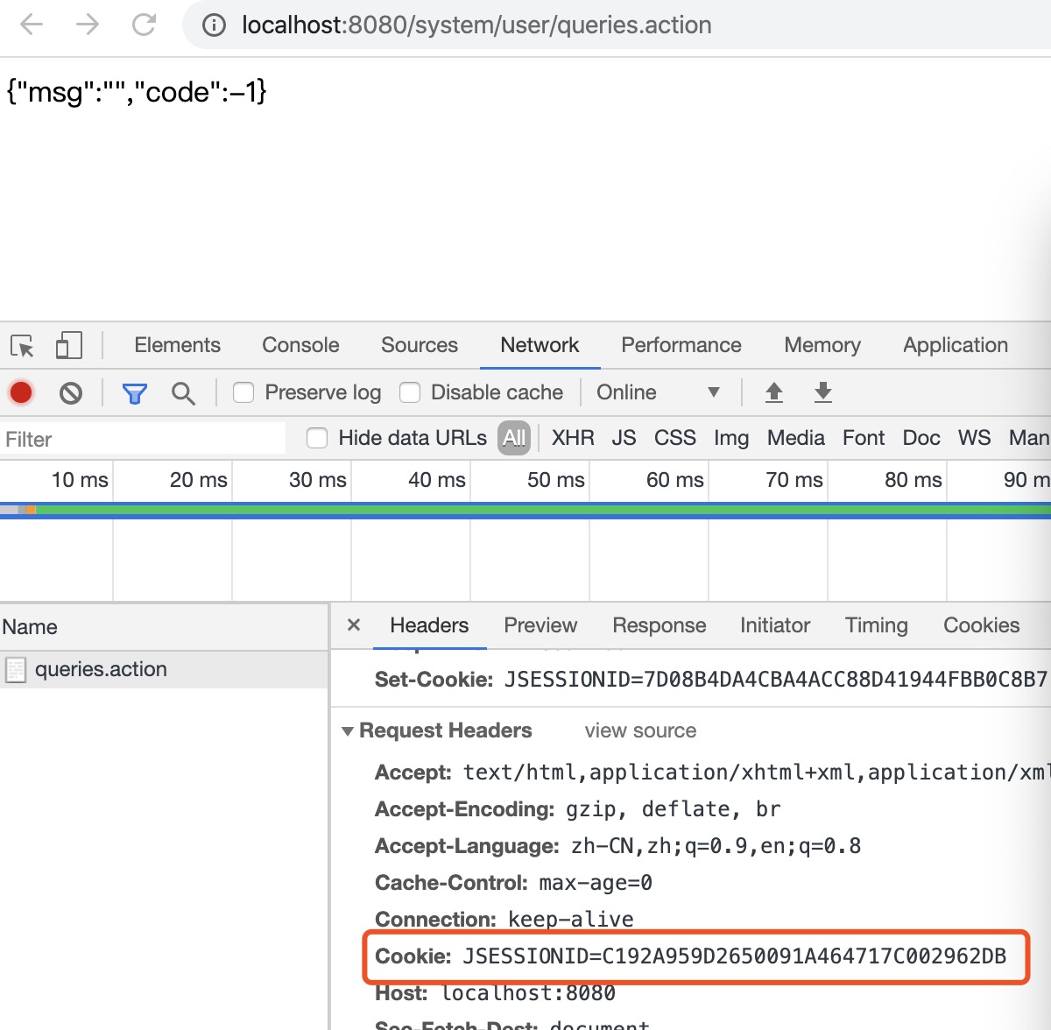
Task: Filter requests by Font
Action: tap(864, 438)
